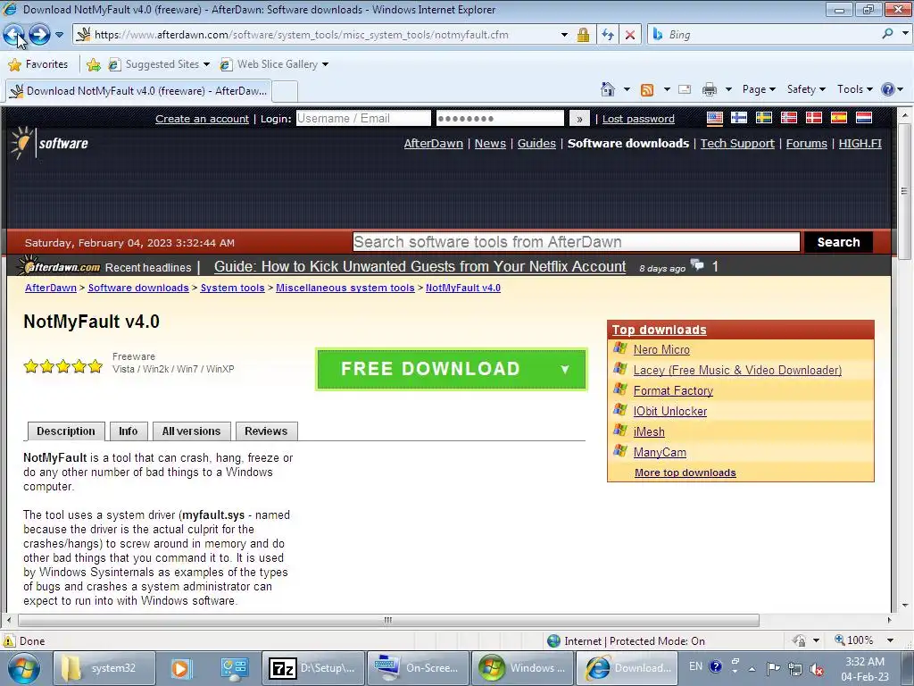Open the Tech Support navigation link
914x686 pixels.
737,144
